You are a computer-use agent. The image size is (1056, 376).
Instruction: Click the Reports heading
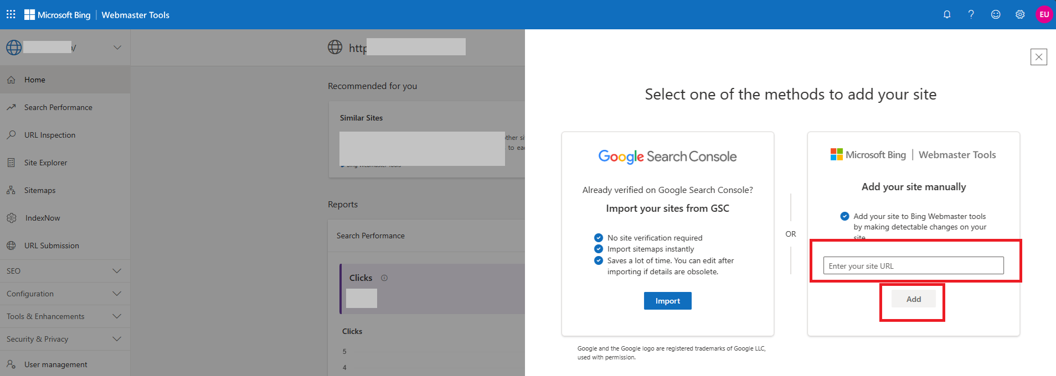point(343,205)
